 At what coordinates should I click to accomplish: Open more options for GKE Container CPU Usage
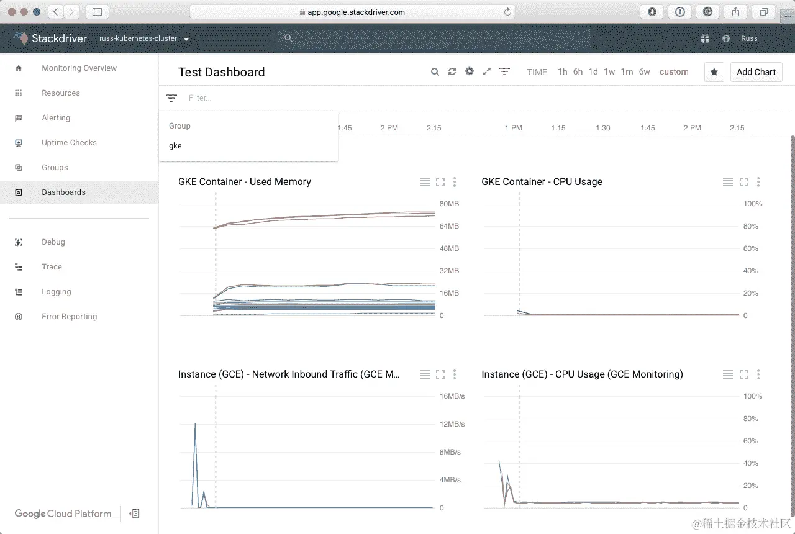(758, 182)
